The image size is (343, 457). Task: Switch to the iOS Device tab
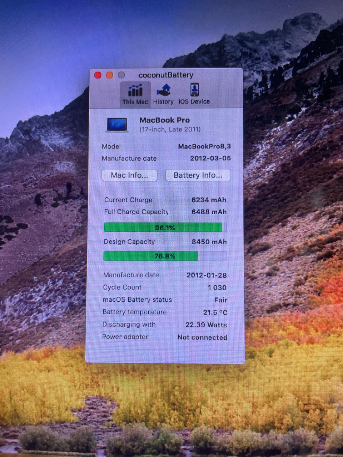click(x=194, y=94)
